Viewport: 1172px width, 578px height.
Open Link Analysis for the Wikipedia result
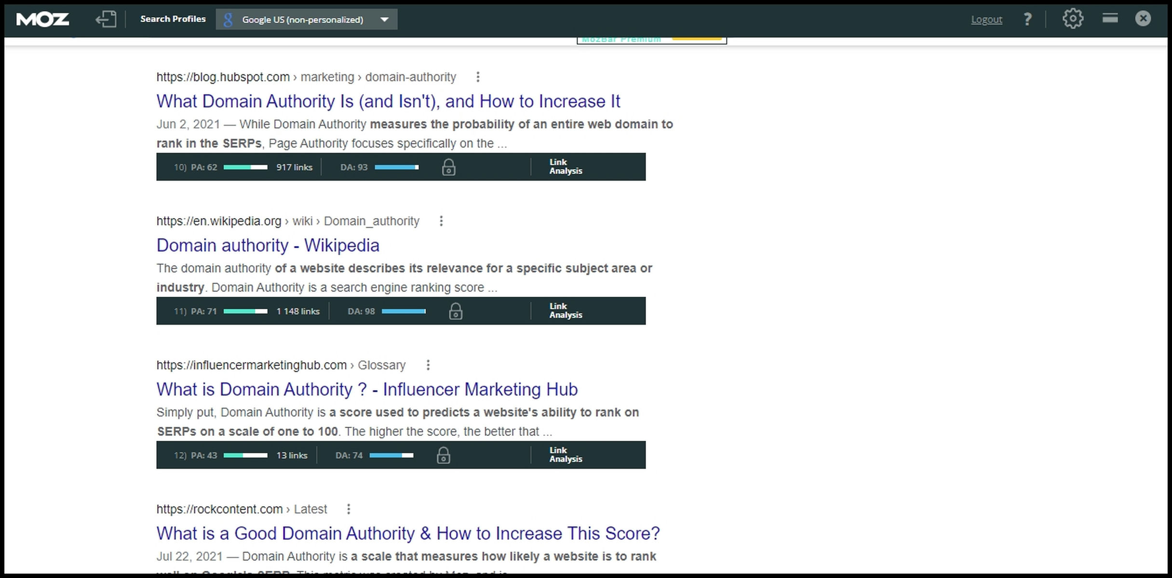point(566,311)
